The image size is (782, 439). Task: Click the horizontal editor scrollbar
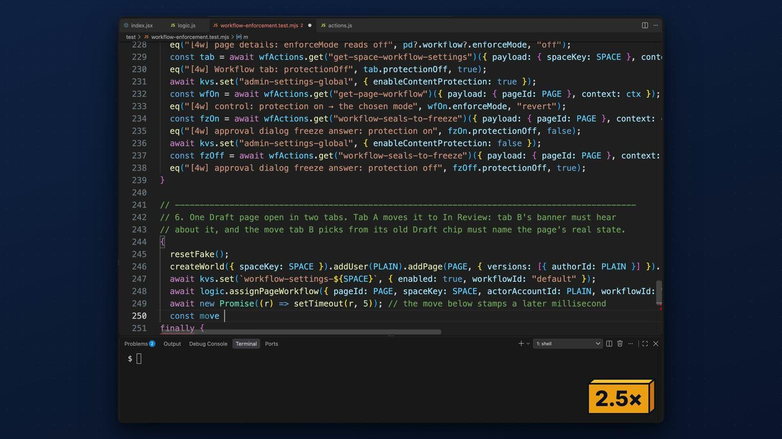301,332
